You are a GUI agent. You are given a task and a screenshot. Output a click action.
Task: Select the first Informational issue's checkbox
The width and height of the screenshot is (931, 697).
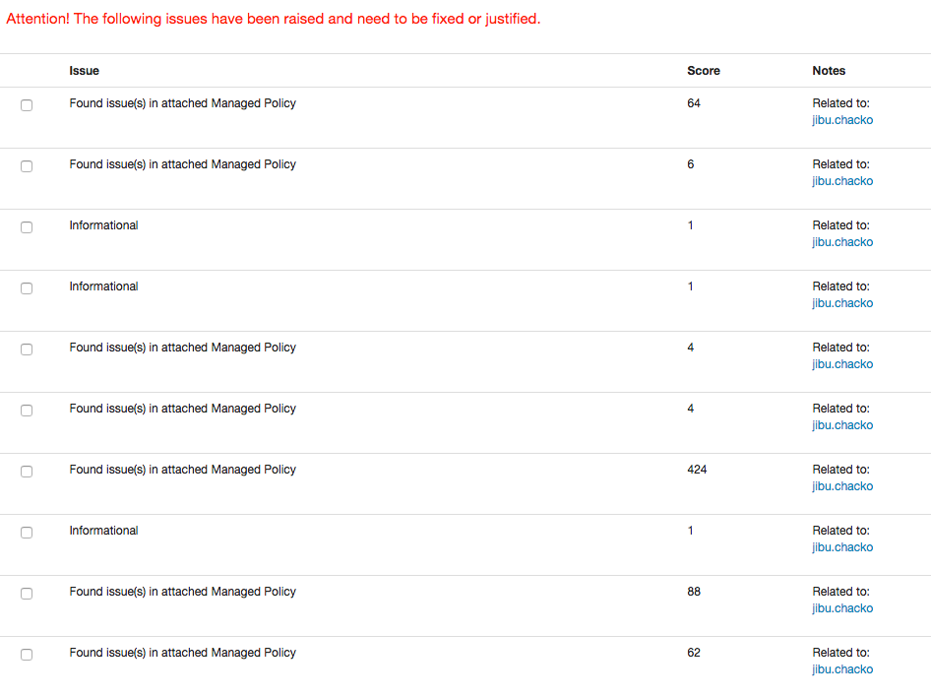pos(27,226)
